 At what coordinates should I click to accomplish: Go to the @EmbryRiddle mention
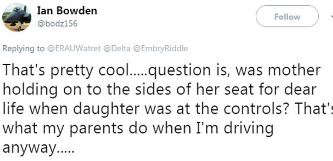click(x=160, y=49)
